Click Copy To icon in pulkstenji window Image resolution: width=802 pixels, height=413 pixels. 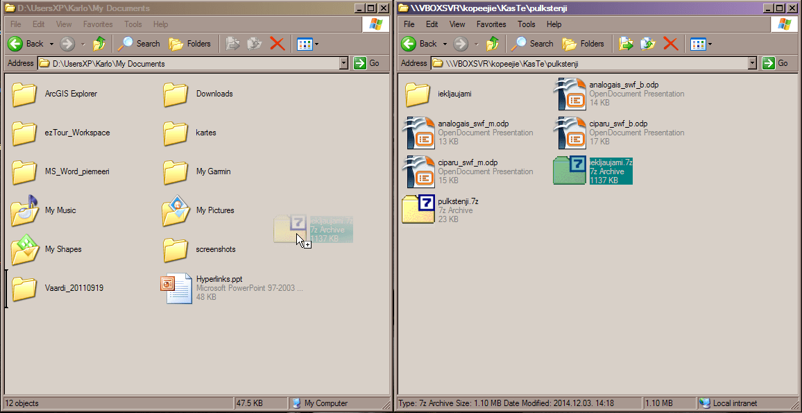pos(647,44)
